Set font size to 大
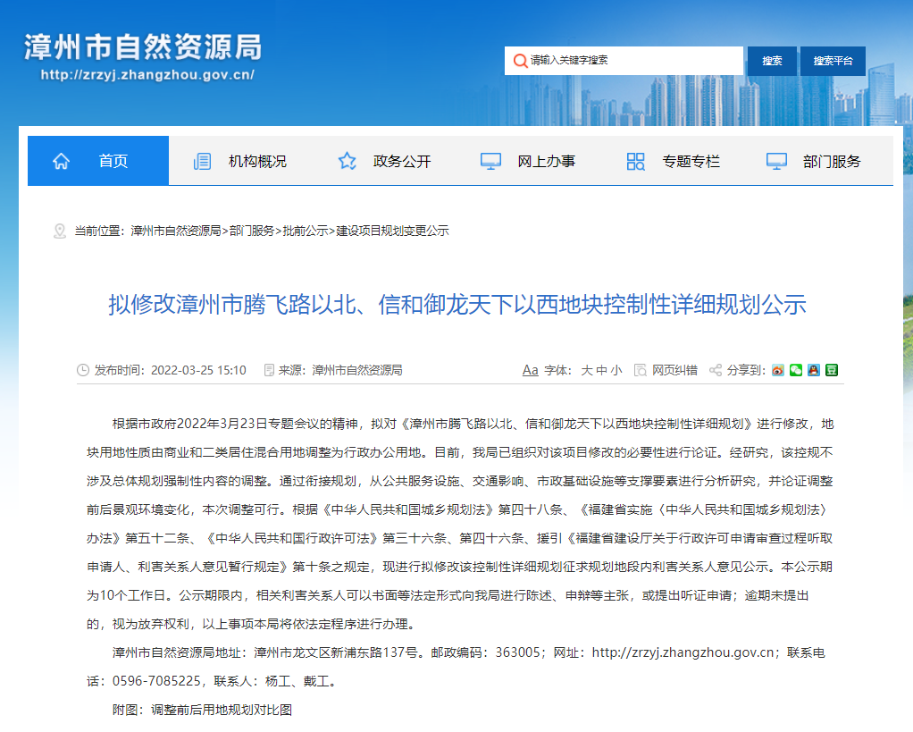Screen dimensions: 913x732 (x=585, y=369)
